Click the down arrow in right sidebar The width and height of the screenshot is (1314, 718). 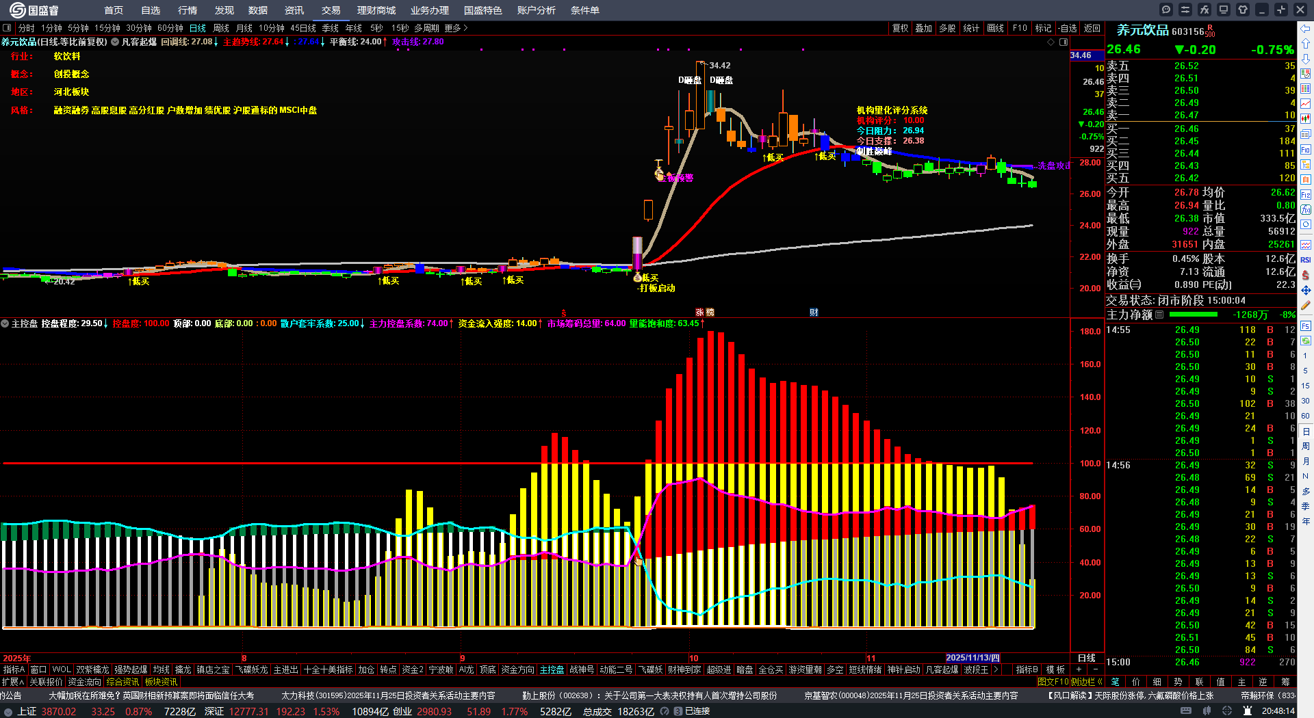(x=1306, y=58)
